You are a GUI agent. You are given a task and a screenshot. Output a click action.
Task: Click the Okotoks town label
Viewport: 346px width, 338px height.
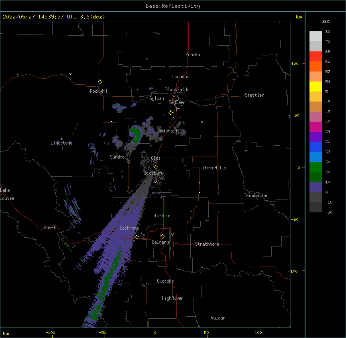165,281
